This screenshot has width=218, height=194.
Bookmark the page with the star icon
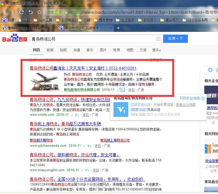[39, 12]
